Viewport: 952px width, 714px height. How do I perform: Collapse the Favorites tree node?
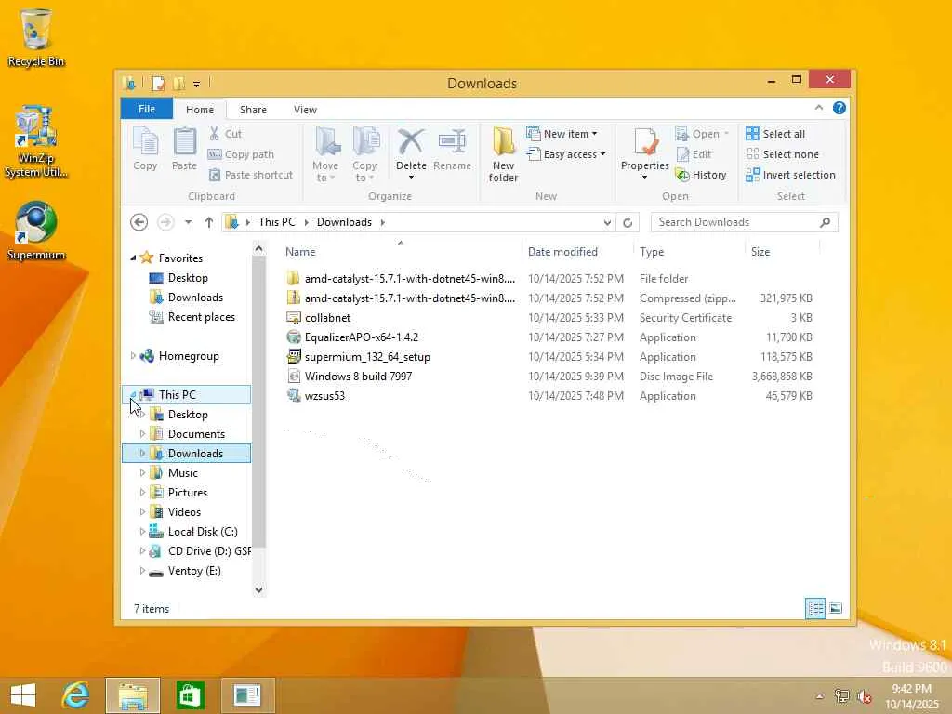[x=133, y=258]
